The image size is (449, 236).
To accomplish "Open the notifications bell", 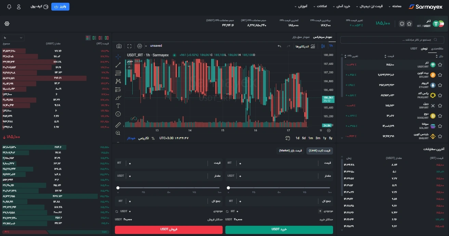I will pos(9,6).
